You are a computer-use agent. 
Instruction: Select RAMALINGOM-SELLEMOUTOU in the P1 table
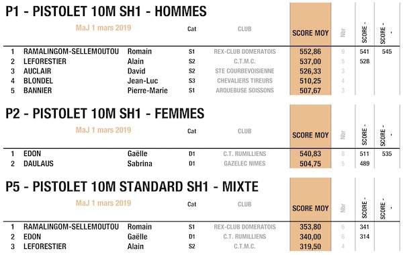point(71,51)
